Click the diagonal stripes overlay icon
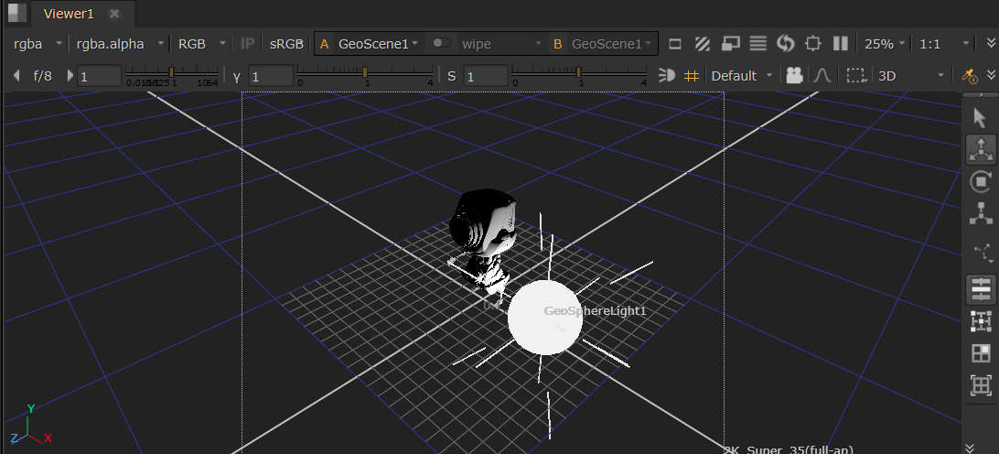This screenshot has width=999, height=454. [x=703, y=43]
